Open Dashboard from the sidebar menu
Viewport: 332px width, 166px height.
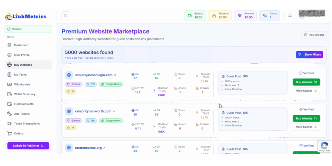[21, 45]
